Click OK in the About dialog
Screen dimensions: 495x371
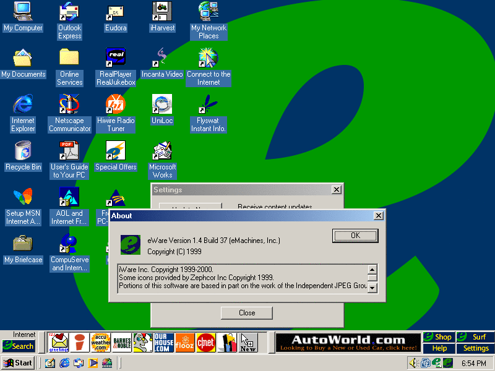coord(355,236)
